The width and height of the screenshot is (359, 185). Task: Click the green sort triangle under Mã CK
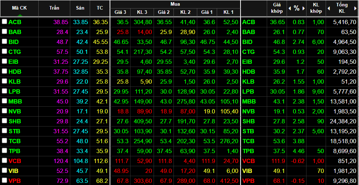tap(20, 15)
